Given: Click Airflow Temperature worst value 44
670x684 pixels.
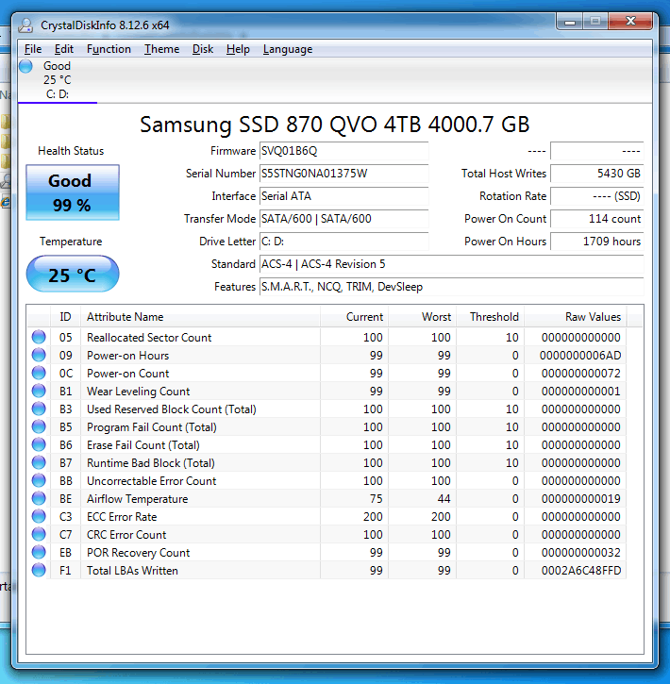Looking at the screenshot, I should (x=444, y=498).
